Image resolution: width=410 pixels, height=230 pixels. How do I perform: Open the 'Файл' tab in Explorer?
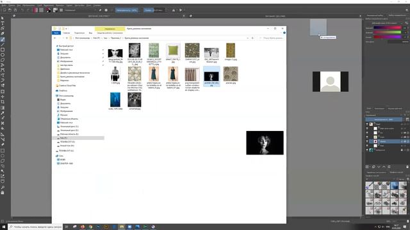tap(56, 33)
